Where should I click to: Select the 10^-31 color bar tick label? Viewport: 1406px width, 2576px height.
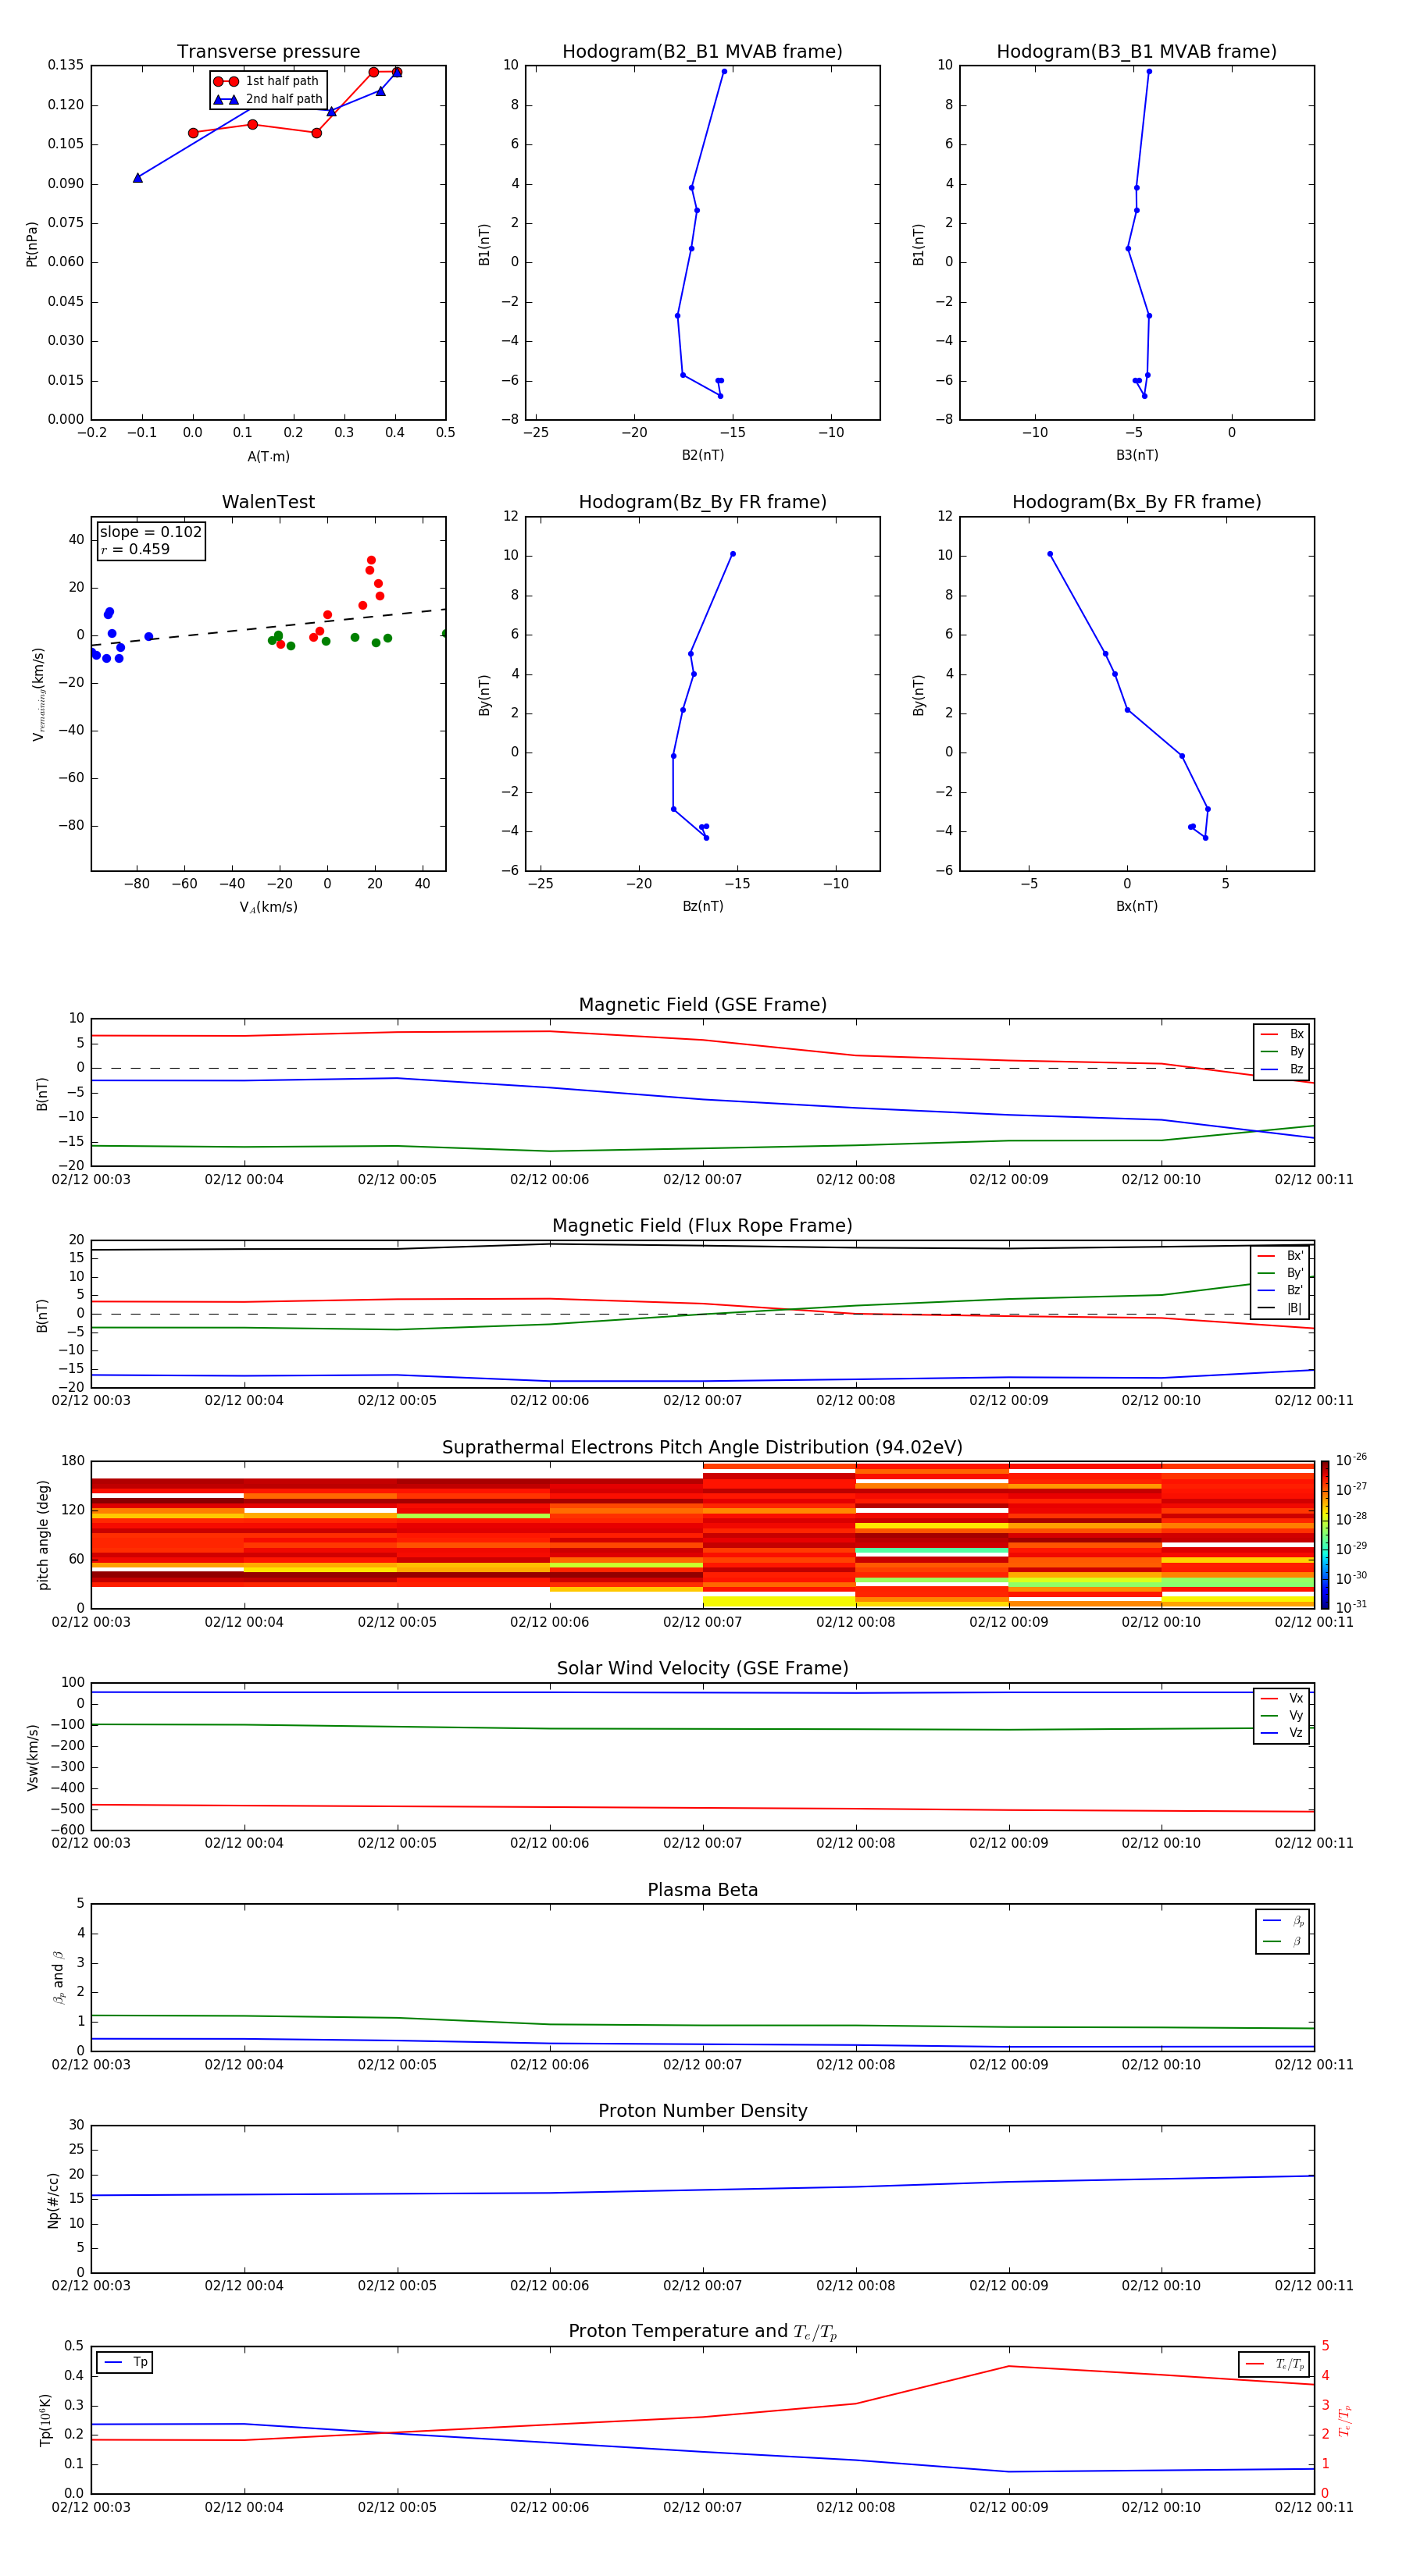point(1351,1607)
